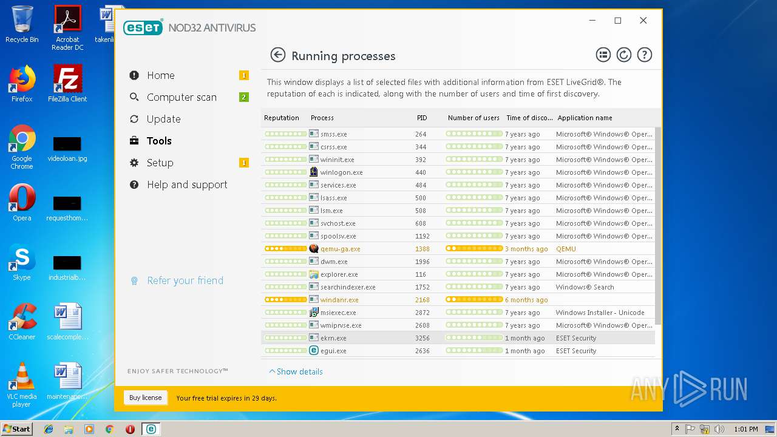Click the winlogon.exe process icon
The image size is (777, 437).
point(314,172)
